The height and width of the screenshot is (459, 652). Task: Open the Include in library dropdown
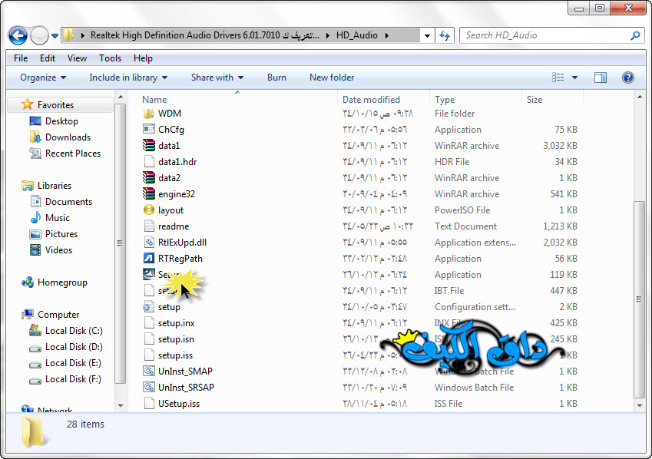point(127,78)
